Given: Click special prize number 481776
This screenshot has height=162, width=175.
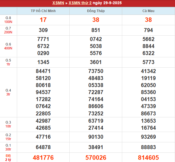Looking at the screenshot, I should pos(43,158).
